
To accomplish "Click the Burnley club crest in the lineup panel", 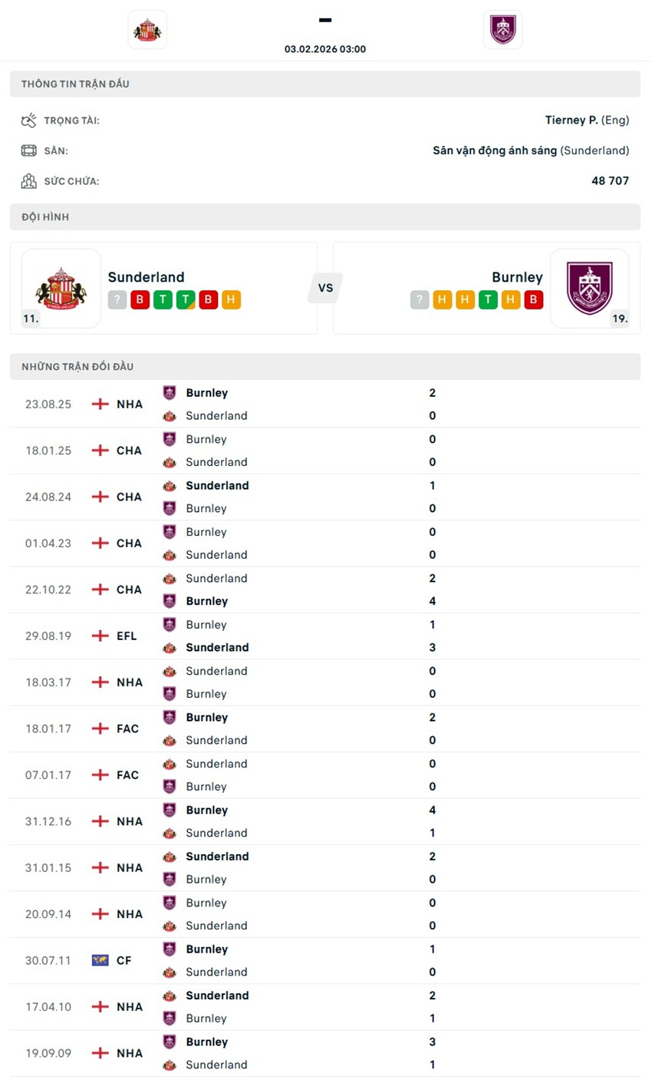I will (590, 287).
